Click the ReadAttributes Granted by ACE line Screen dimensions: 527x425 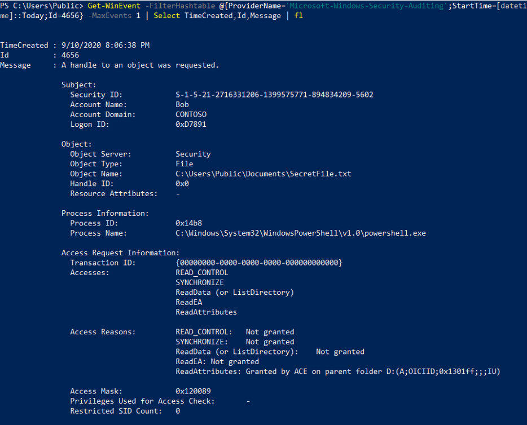(x=338, y=371)
